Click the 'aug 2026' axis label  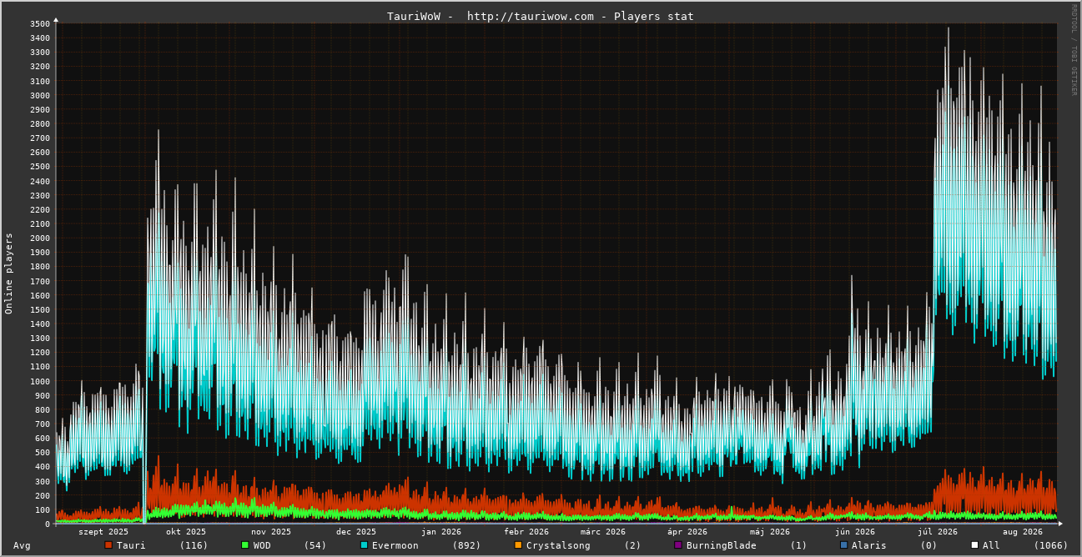click(1023, 531)
